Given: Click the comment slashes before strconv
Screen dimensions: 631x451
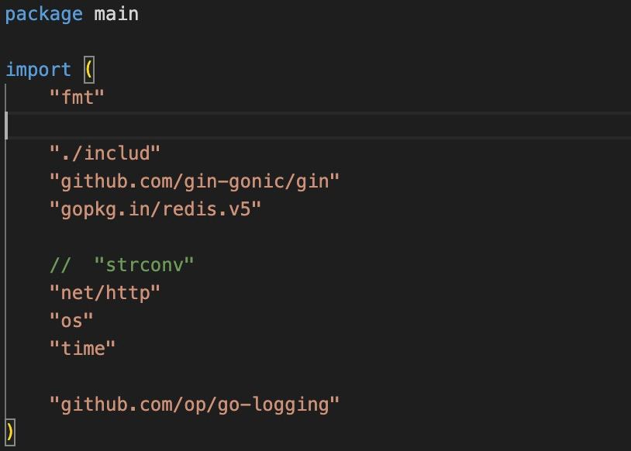Looking at the screenshot, I should click(x=60, y=265).
